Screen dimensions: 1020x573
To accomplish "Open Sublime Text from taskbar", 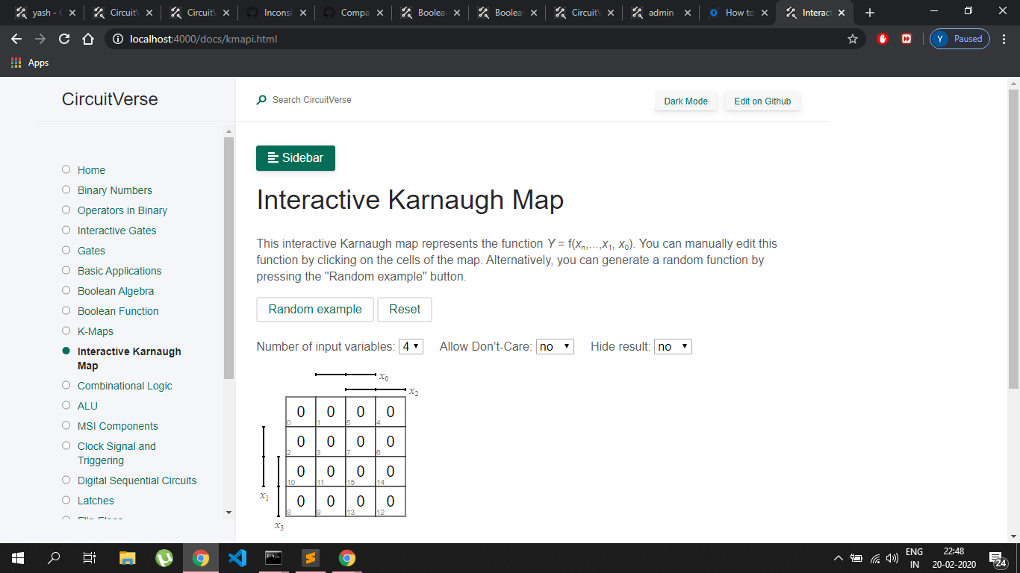I will pyautogui.click(x=311, y=558).
